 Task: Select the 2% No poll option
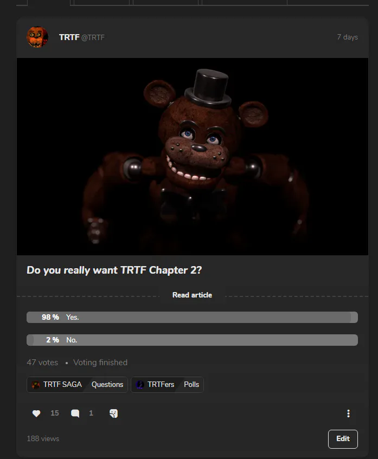192,340
